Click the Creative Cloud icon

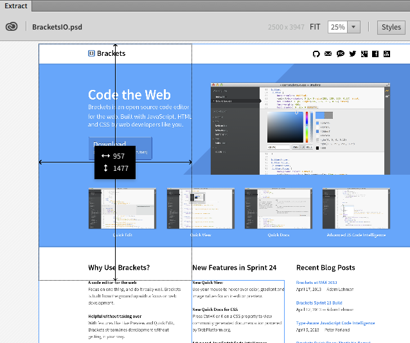pyautogui.click(x=13, y=27)
